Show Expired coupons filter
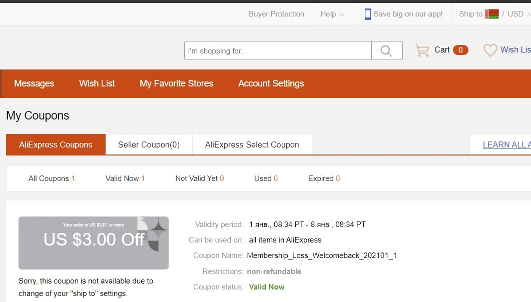531x302 pixels. pos(324,178)
